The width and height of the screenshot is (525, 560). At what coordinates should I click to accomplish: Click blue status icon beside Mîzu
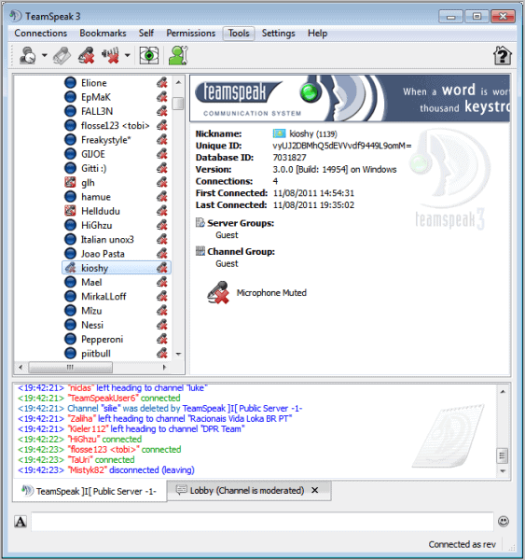pyautogui.click(x=70, y=311)
